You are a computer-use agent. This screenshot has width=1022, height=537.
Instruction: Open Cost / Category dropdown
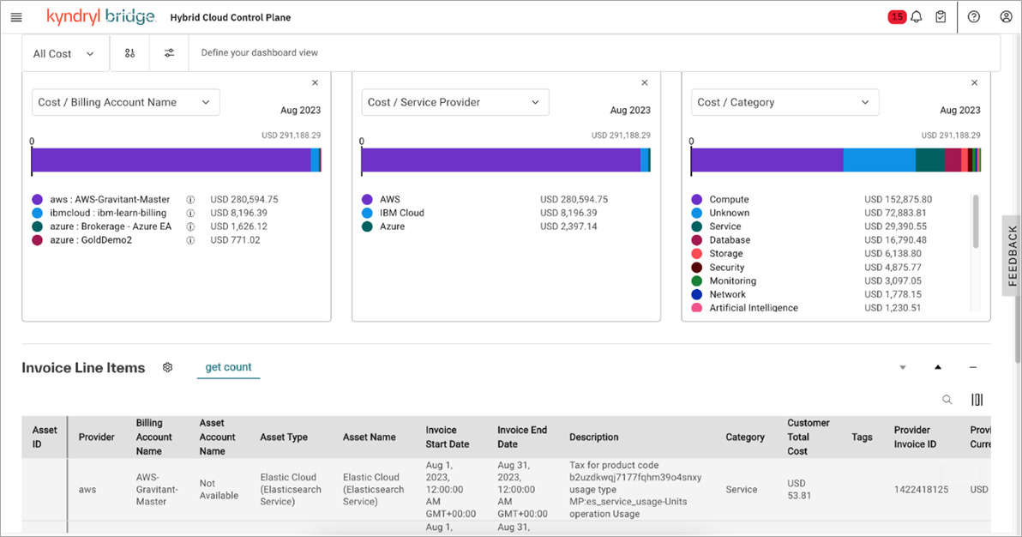tap(785, 102)
